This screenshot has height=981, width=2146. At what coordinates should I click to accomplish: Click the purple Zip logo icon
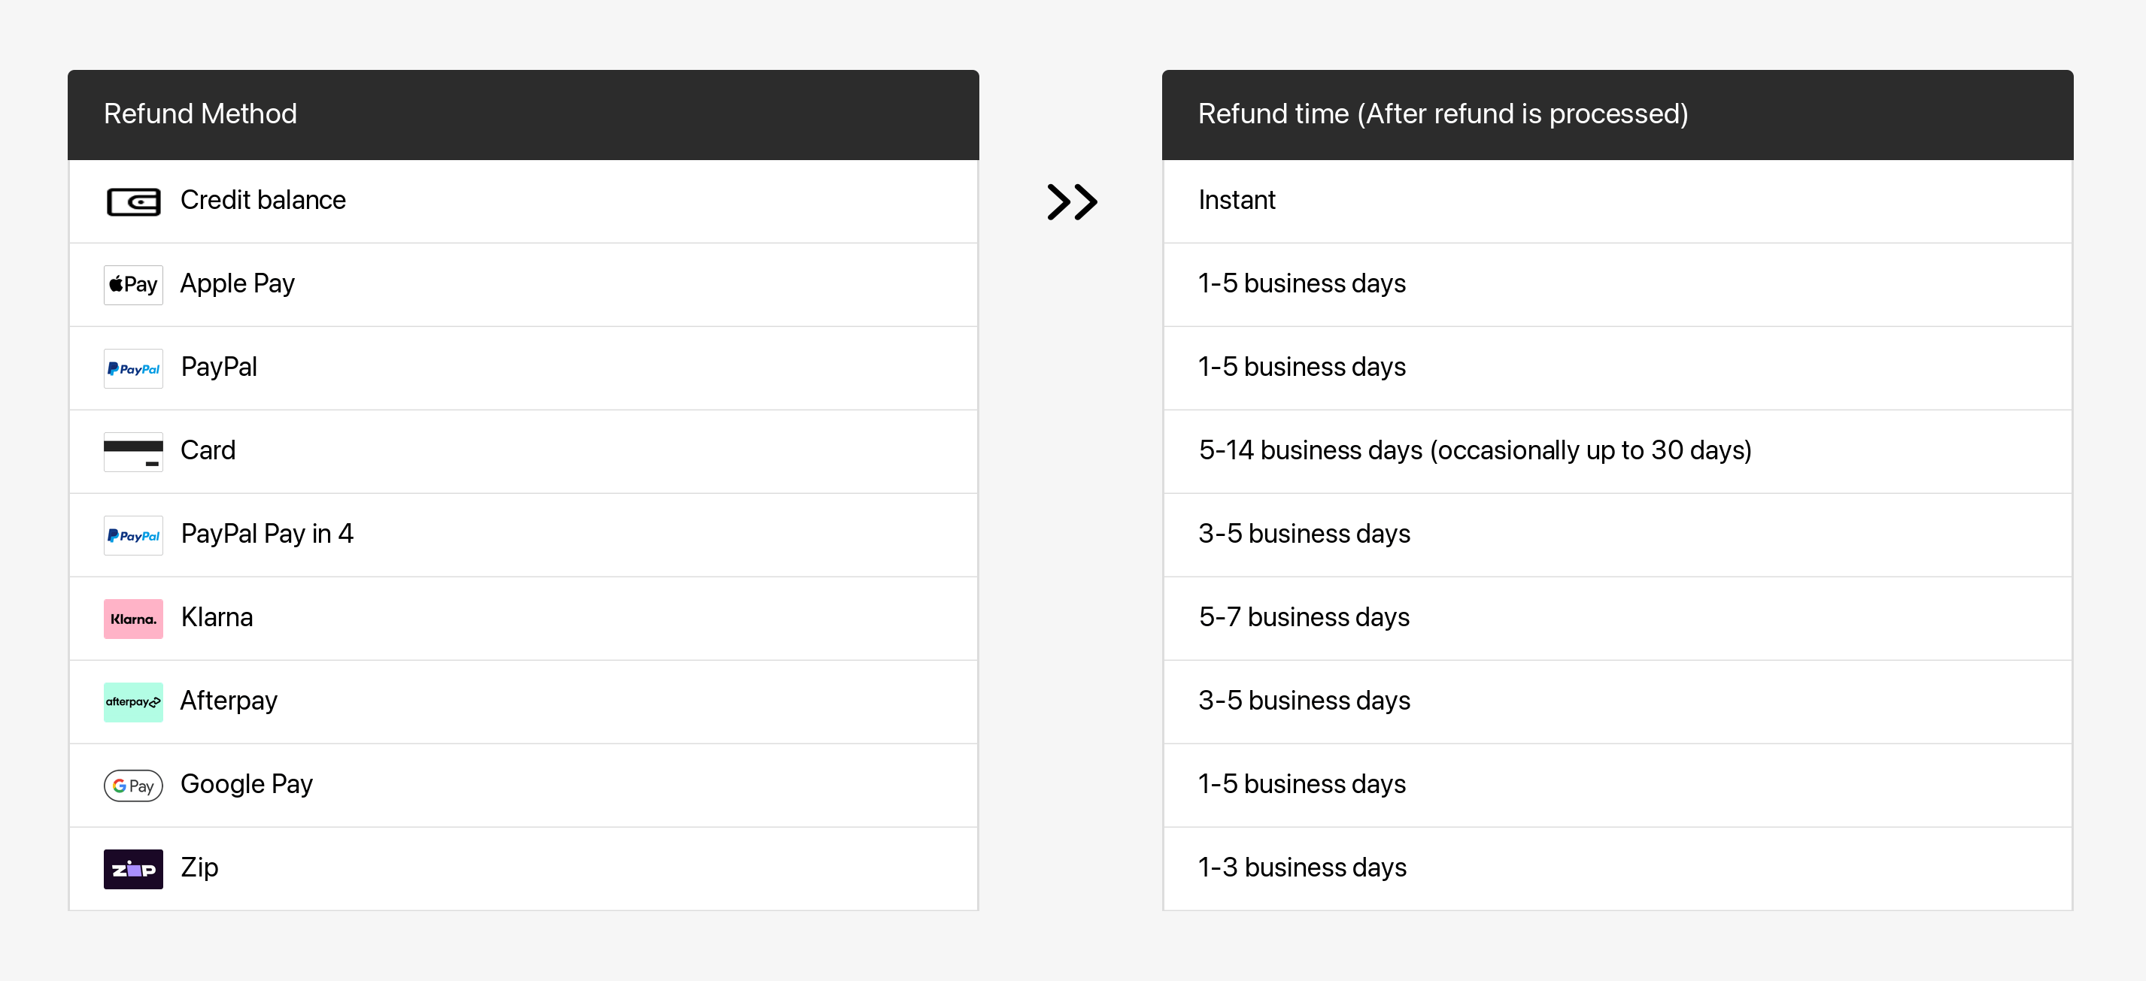(x=133, y=868)
